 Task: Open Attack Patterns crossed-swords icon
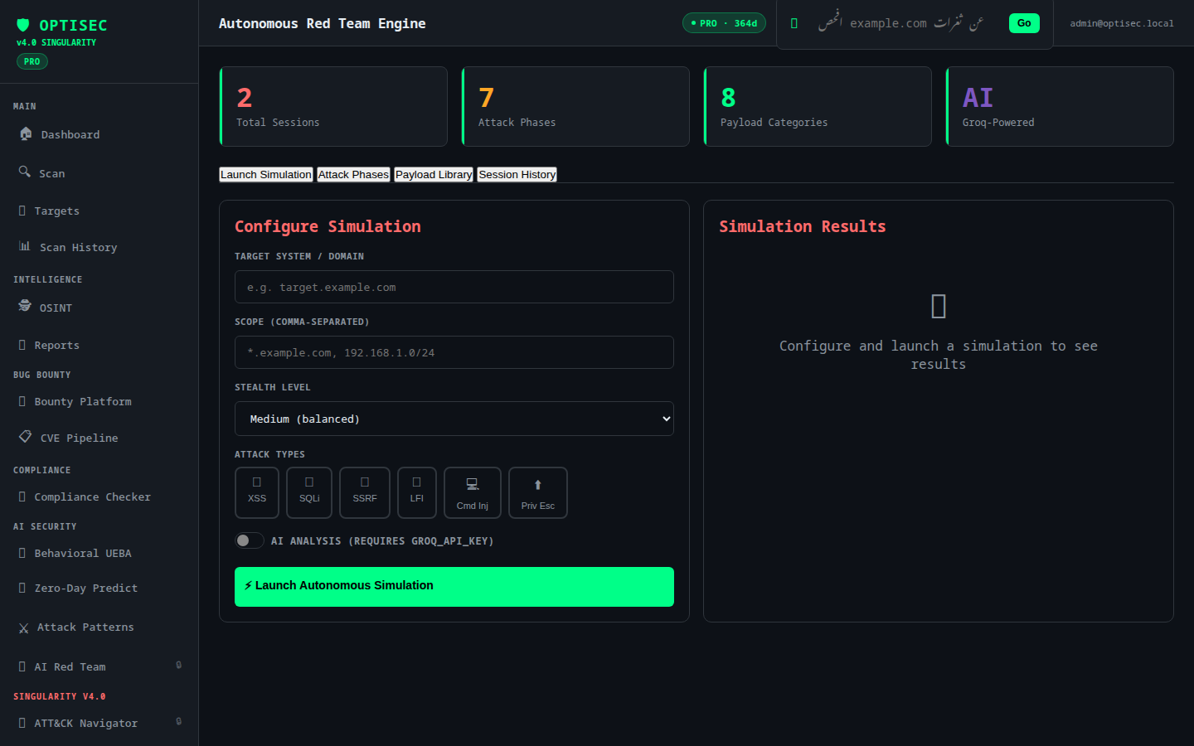(x=23, y=628)
